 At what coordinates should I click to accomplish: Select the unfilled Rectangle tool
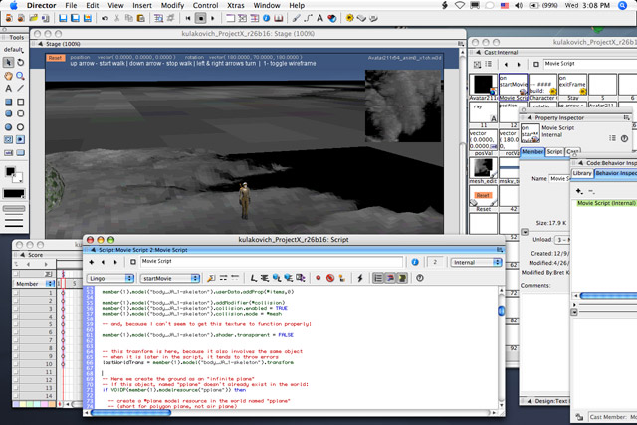click(20, 102)
